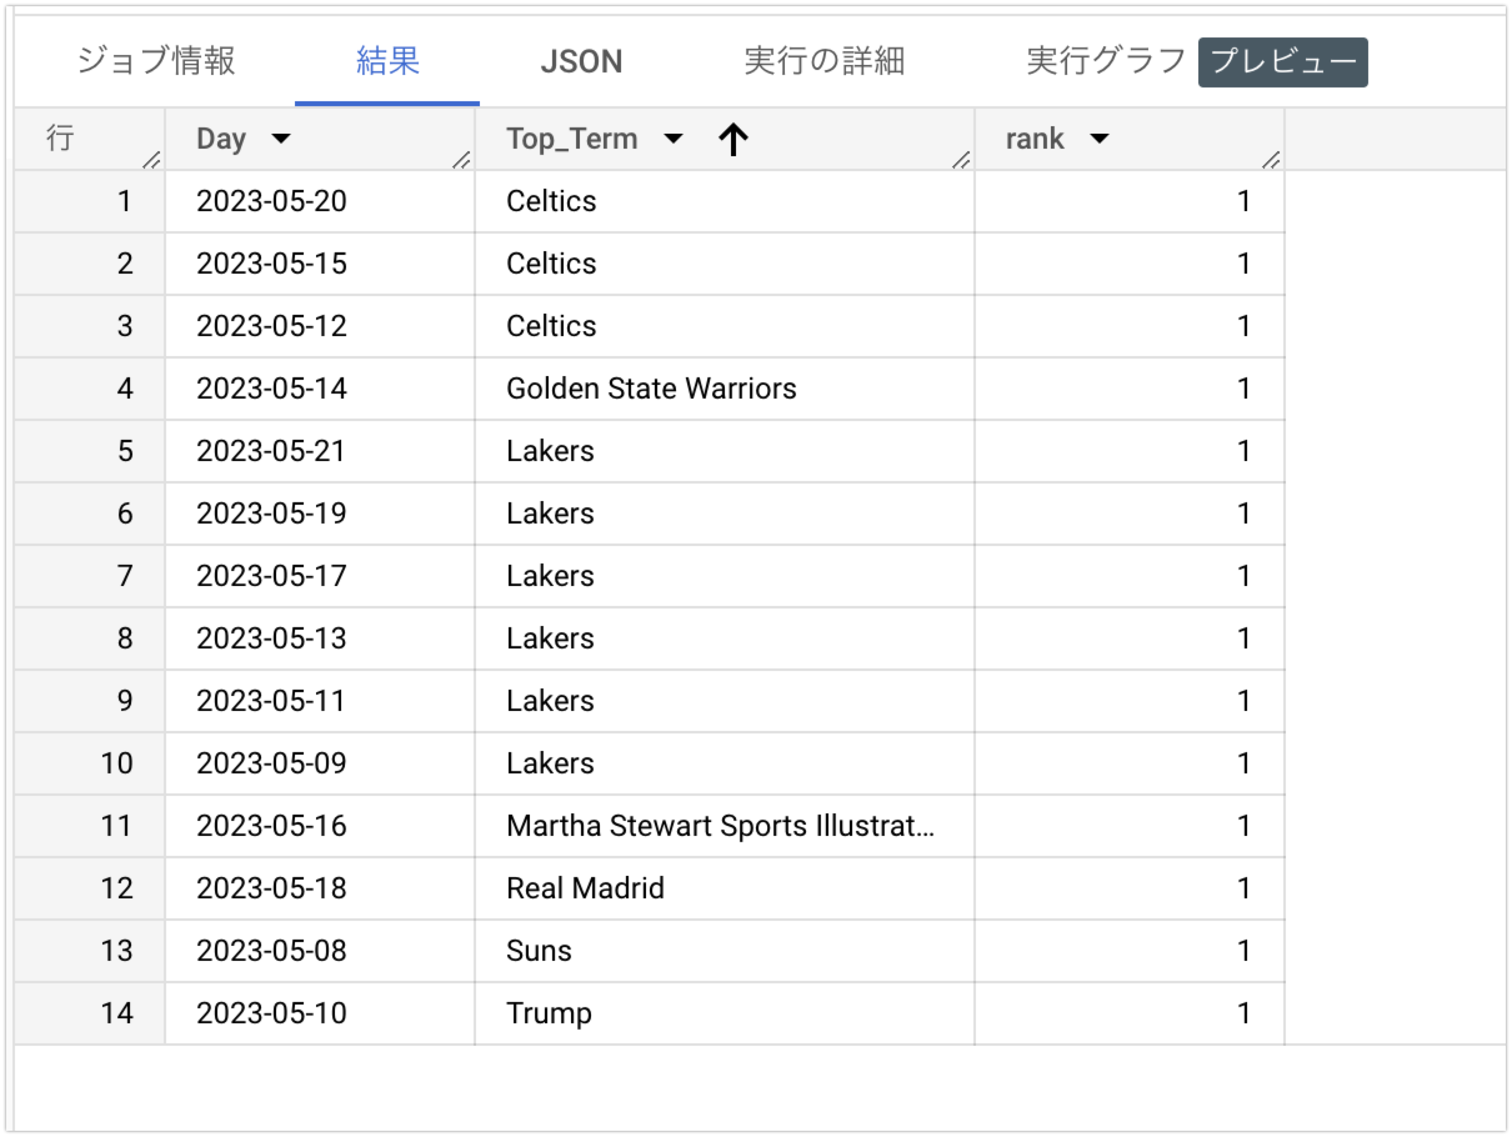Click the rank value in the Real Madrid row
The height and width of the screenshot is (1137, 1512).
[1243, 888]
